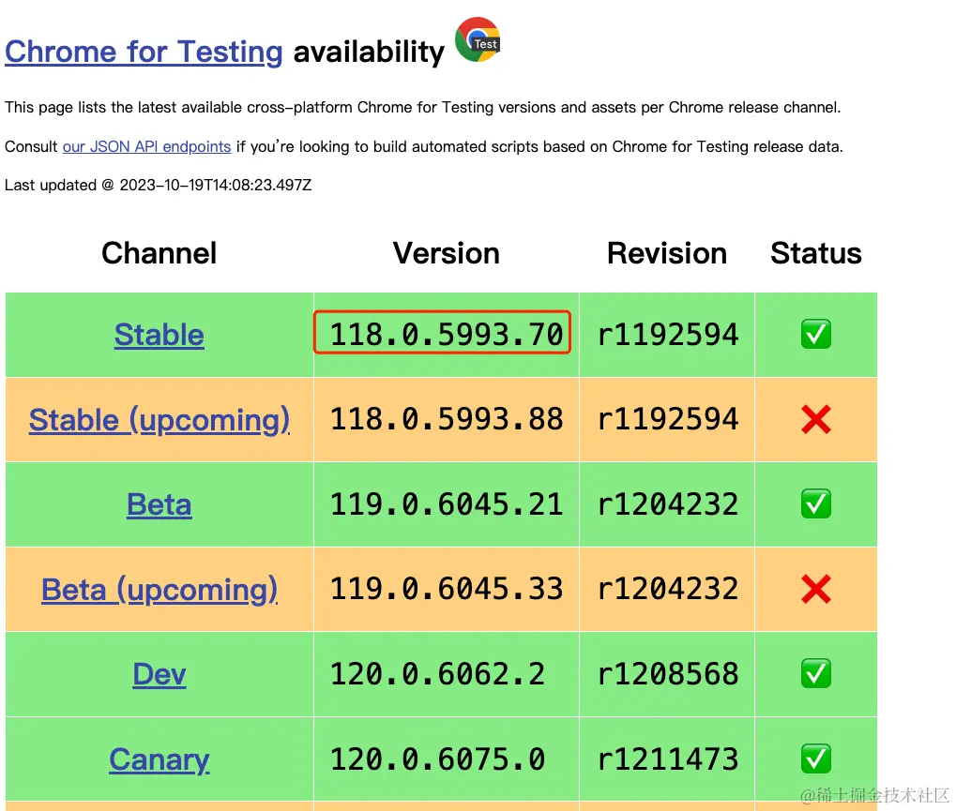
Task: Open the 'our JSON API endpoints' link
Action: [x=147, y=147]
